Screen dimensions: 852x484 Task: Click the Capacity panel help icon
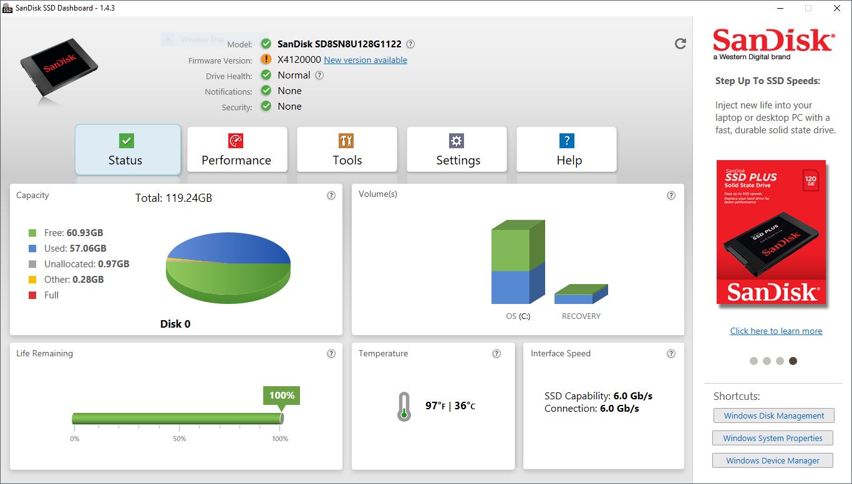(331, 196)
